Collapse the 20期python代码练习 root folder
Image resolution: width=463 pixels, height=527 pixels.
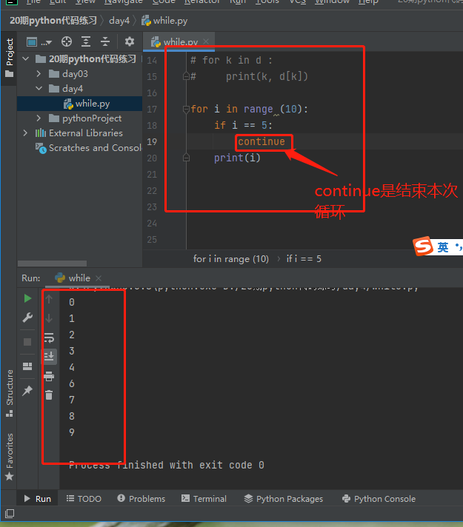(26, 58)
